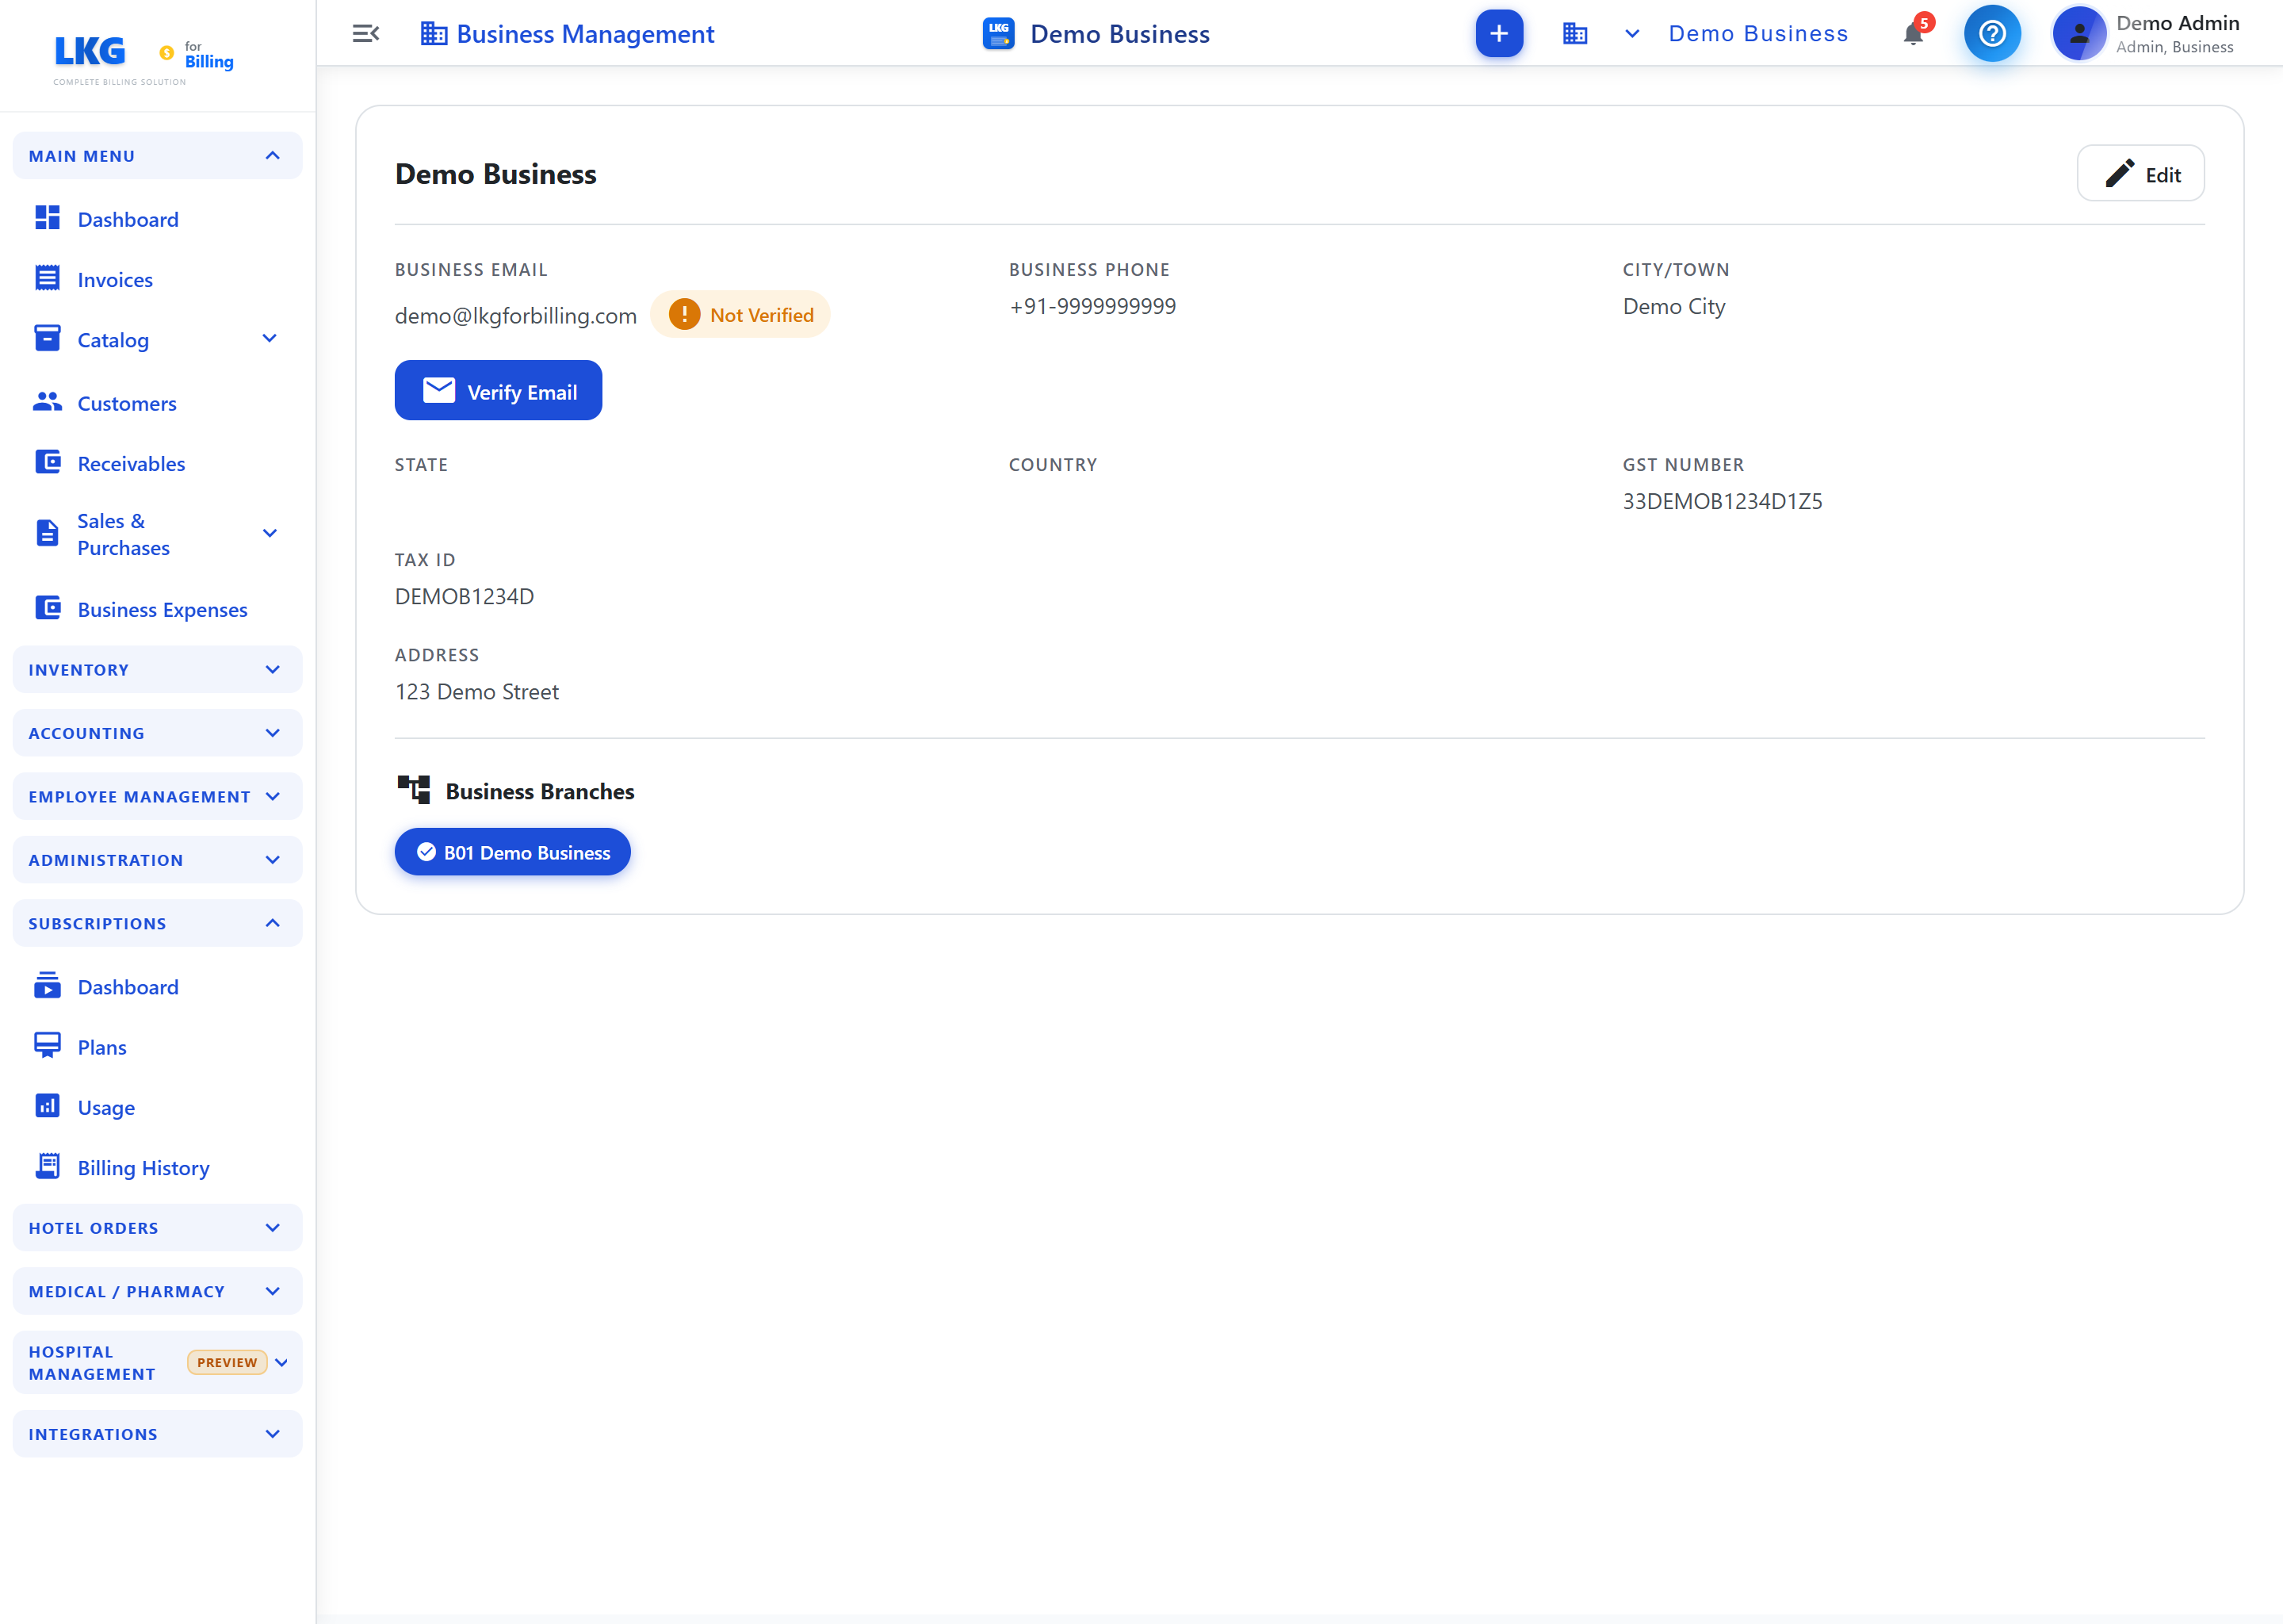Click the Billing History receipt icon
The image size is (2283, 1624).
[47, 1166]
